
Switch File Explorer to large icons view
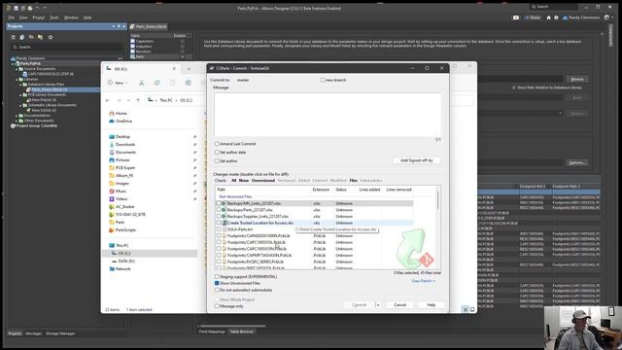pos(472,309)
